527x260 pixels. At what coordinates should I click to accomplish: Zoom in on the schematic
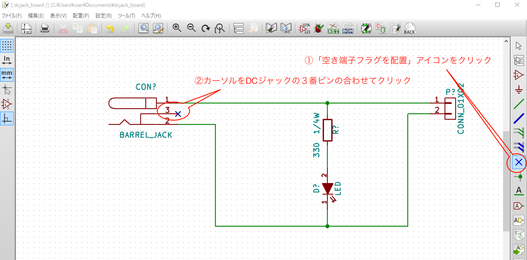pos(177,28)
